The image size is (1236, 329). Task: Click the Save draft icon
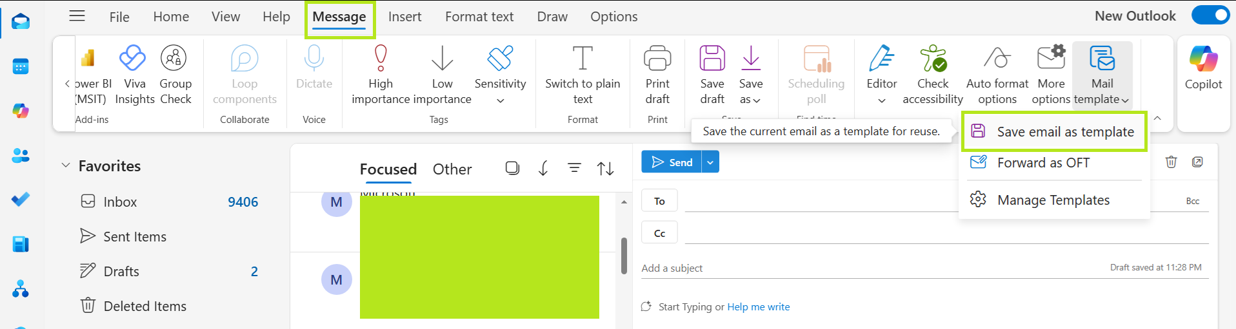[712, 59]
